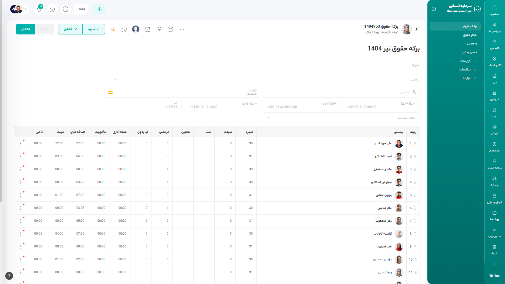The width and height of the screenshot is (505, 284).
Task: Click the top search magnifier icon
Action: point(66,9)
